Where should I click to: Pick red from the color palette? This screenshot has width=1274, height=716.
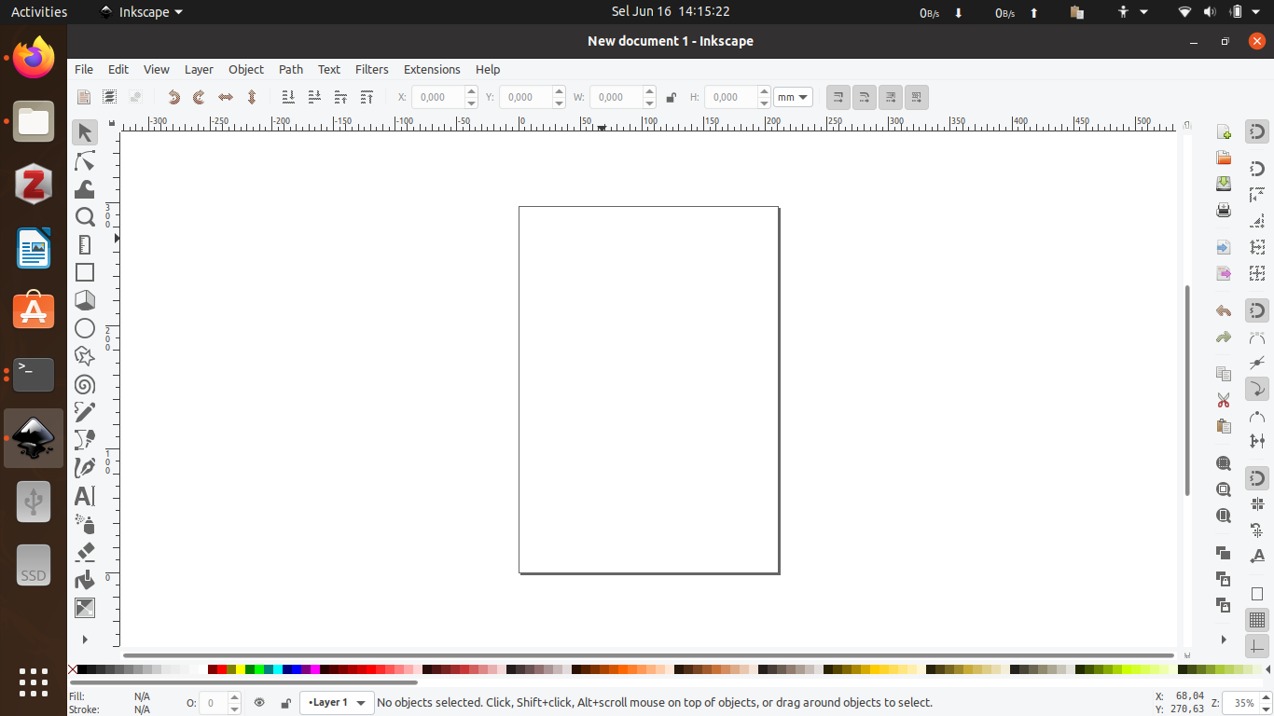pos(221,669)
